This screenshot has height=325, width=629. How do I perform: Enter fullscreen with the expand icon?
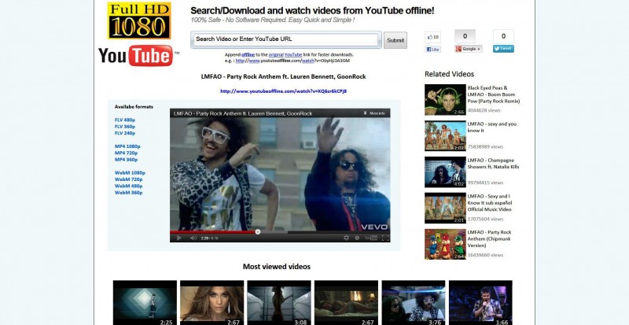385,238
